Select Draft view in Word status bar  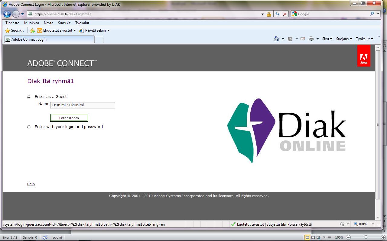pyautogui.click(x=329, y=237)
